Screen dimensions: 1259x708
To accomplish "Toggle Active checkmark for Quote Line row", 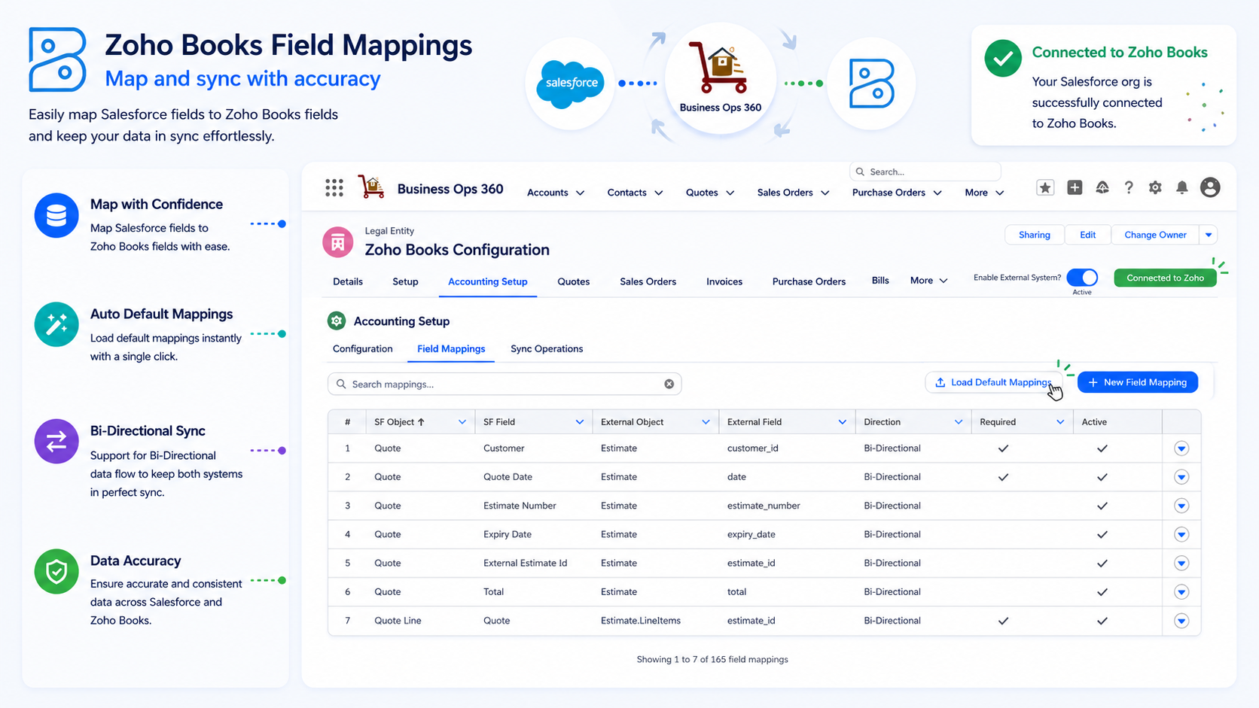I will (x=1102, y=621).
